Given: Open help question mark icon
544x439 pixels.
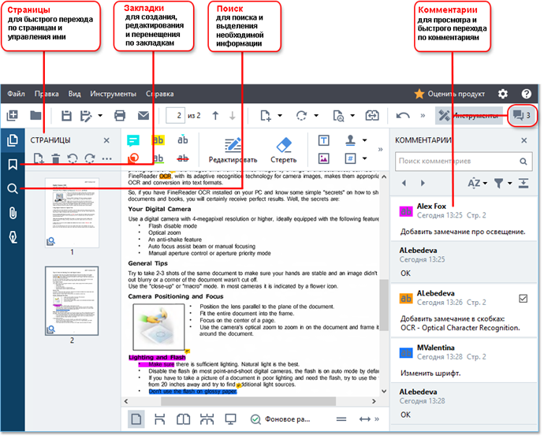Looking at the screenshot, I should coord(527,94).
